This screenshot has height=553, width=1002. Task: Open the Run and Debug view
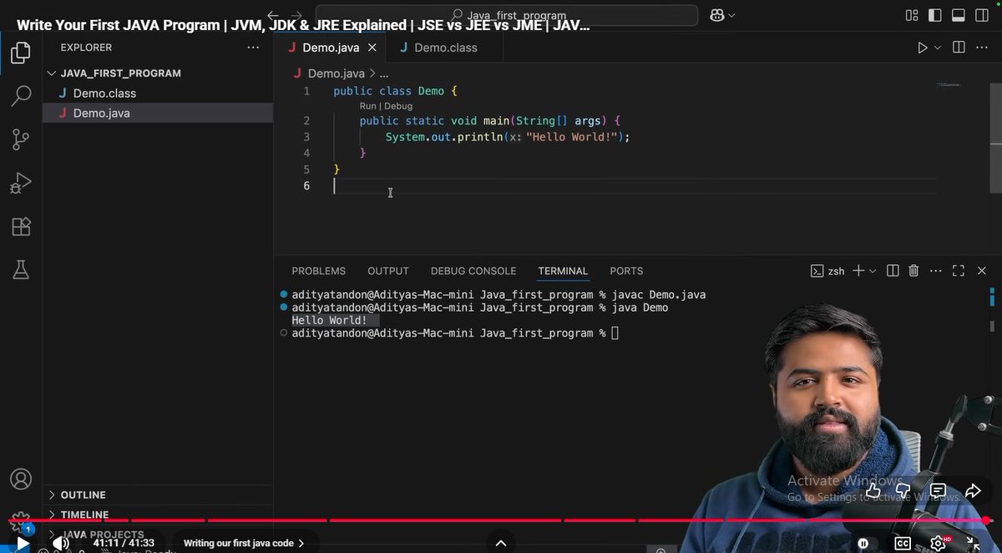pyautogui.click(x=21, y=183)
